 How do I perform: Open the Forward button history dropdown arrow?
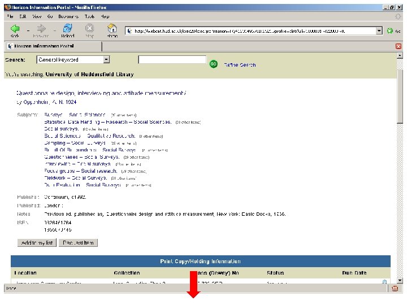pos(55,31)
